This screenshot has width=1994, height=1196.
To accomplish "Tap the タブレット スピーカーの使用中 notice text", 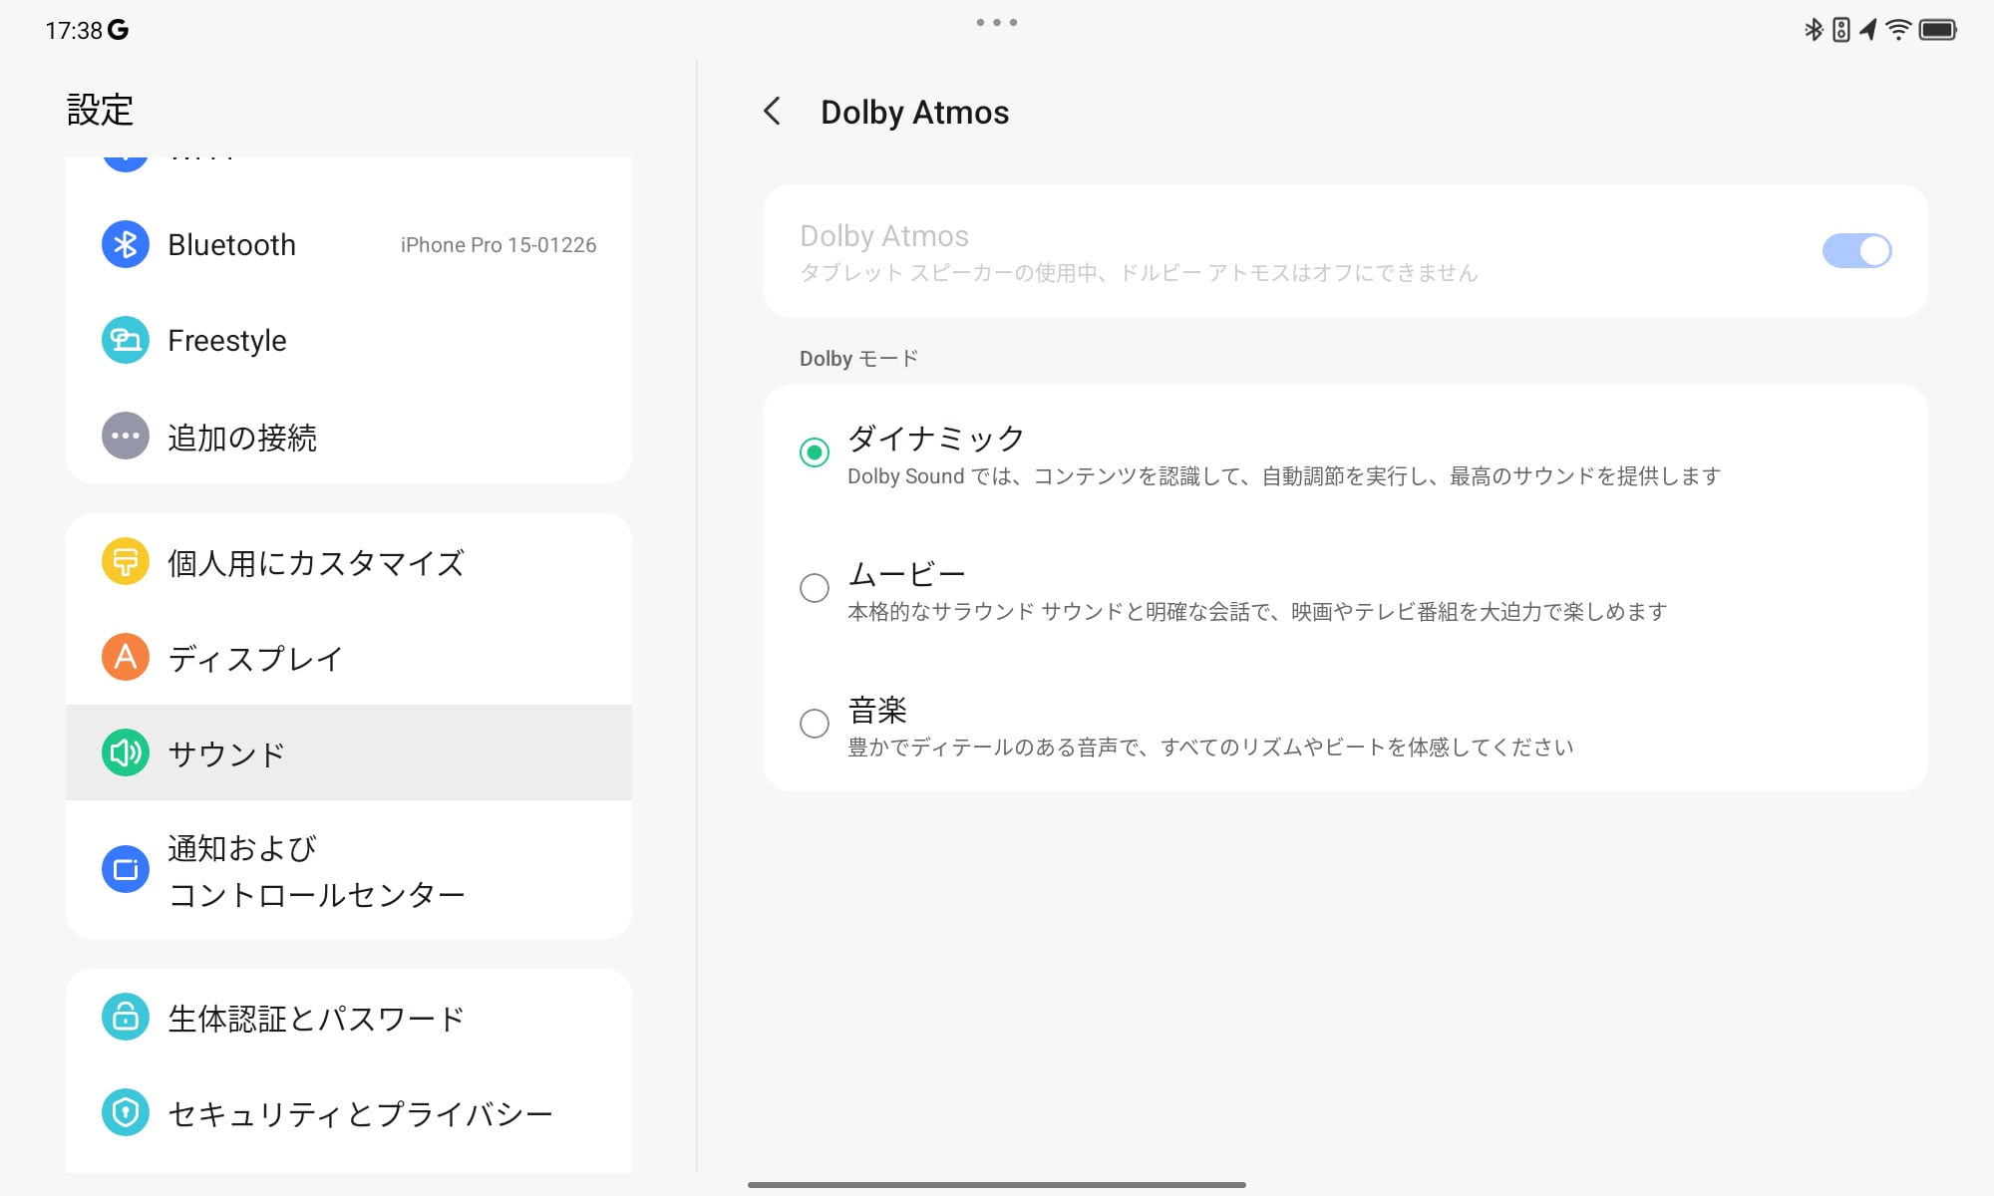I will point(1139,273).
